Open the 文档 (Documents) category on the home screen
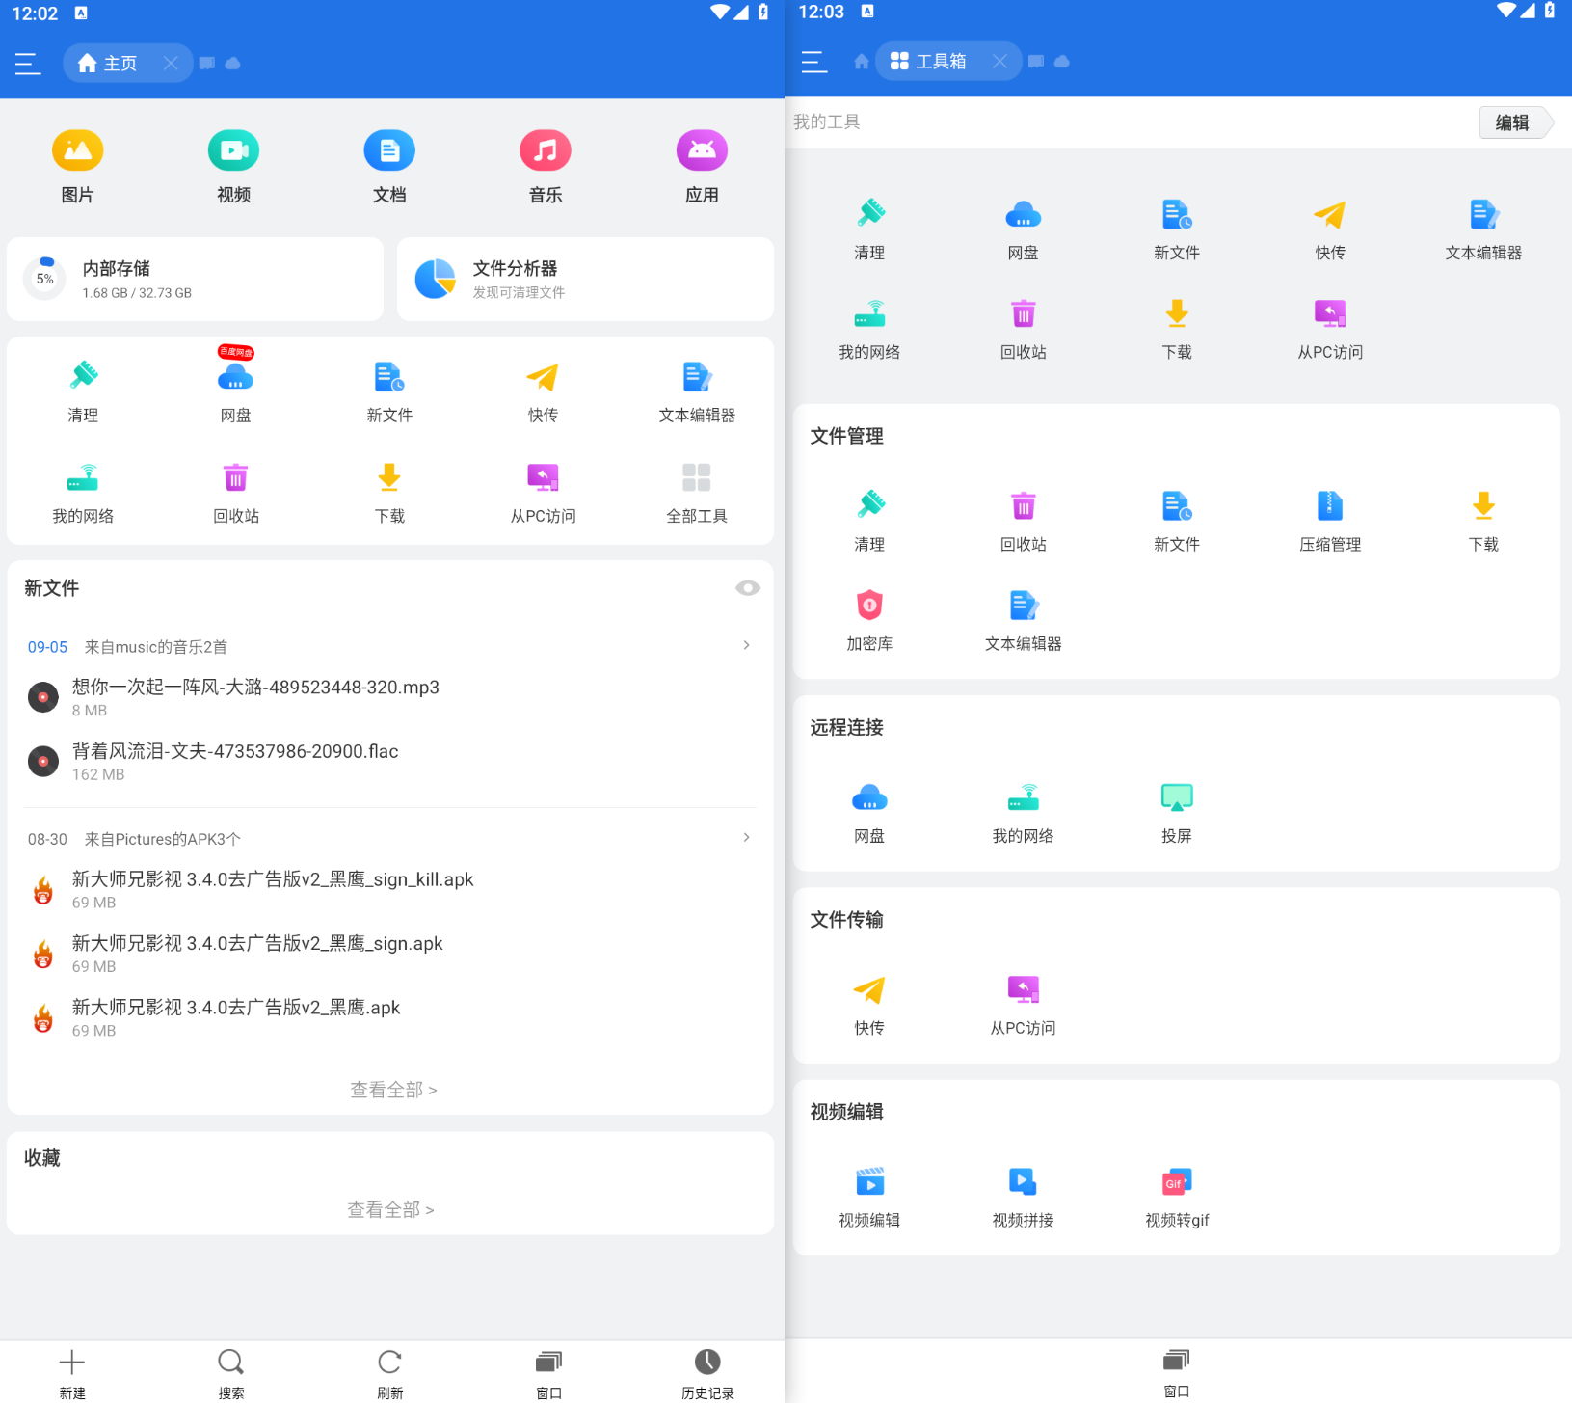 coord(389,166)
